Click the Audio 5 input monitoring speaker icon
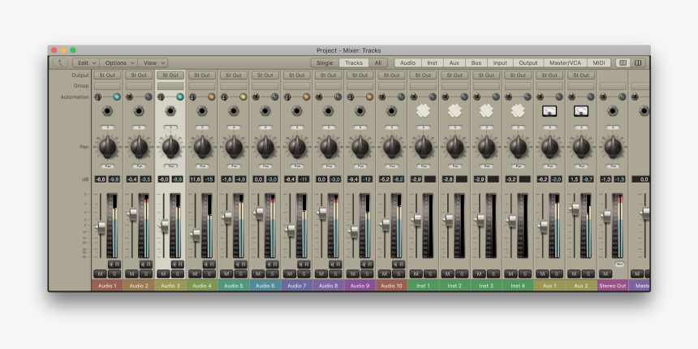698x349 pixels. click(x=238, y=265)
